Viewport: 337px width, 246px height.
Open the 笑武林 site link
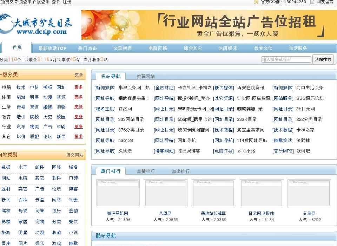point(303,141)
